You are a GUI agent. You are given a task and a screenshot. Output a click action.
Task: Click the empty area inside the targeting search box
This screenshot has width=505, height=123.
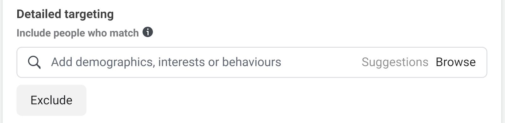tap(321, 62)
